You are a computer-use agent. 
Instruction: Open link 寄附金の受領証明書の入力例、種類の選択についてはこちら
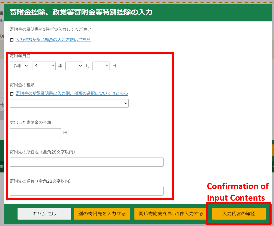pos(72,93)
